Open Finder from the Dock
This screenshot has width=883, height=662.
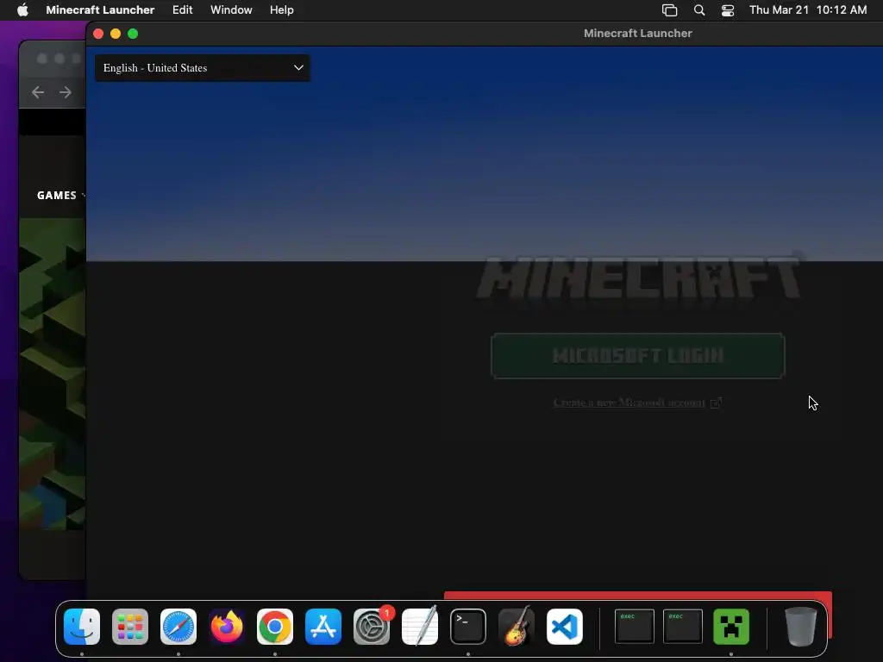coord(82,627)
